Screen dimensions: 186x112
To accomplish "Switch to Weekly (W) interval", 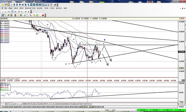I will (26, 12).
